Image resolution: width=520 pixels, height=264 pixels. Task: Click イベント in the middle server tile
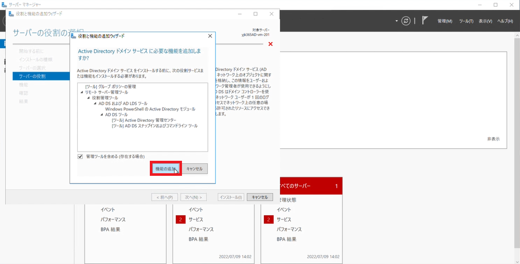point(196,210)
